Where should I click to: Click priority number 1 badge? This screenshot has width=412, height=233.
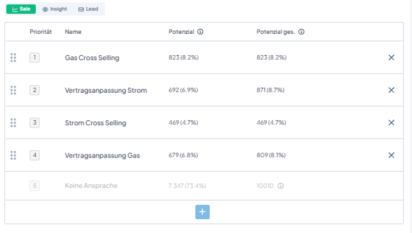[x=34, y=58]
